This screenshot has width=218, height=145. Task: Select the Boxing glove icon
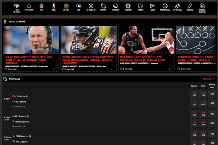(x=190, y=7)
